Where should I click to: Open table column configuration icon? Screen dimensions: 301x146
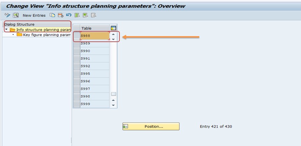click(113, 28)
